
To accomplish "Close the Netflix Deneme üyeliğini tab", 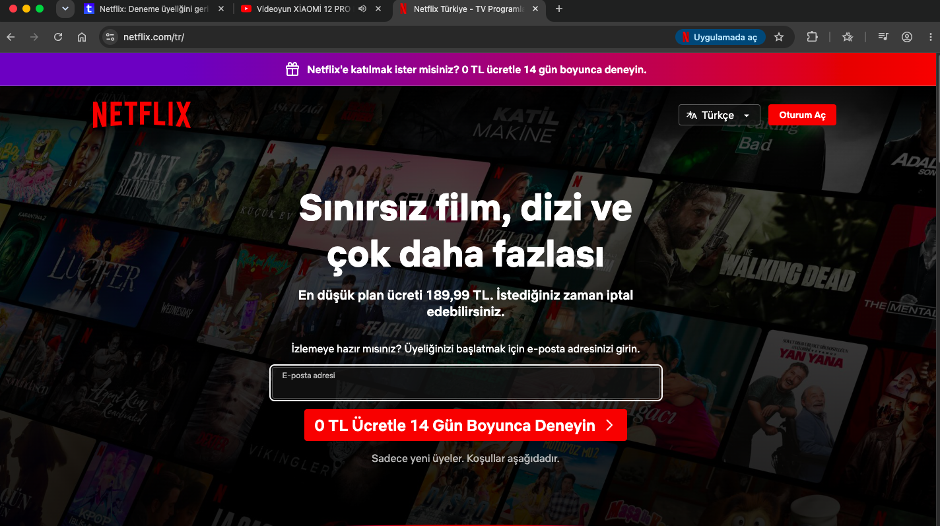I will (220, 9).
